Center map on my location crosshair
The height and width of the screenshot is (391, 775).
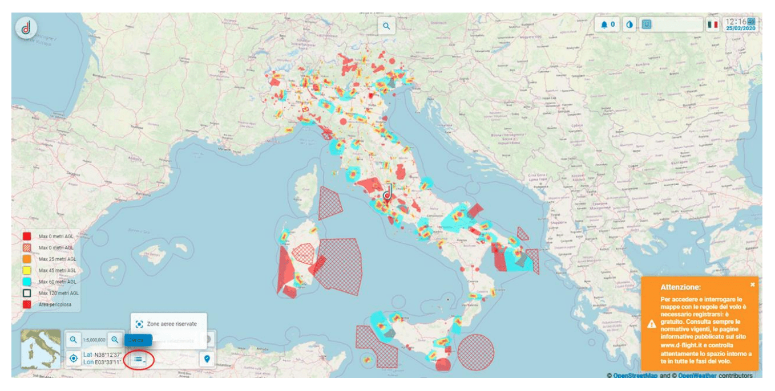click(74, 359)
